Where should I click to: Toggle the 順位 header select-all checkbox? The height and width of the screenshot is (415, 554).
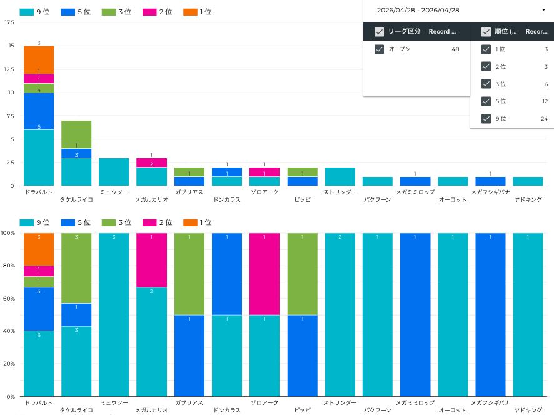(486, 32)
